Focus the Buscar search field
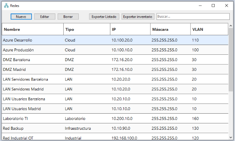Image resolution: width=235 pixels, height=141 pixels. (193, 16)
